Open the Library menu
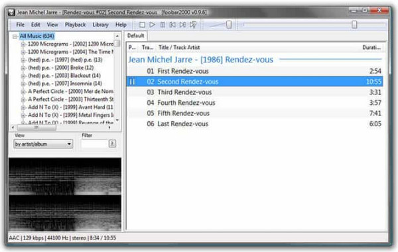This screenshot has width=398, height=252. (100, 25)
